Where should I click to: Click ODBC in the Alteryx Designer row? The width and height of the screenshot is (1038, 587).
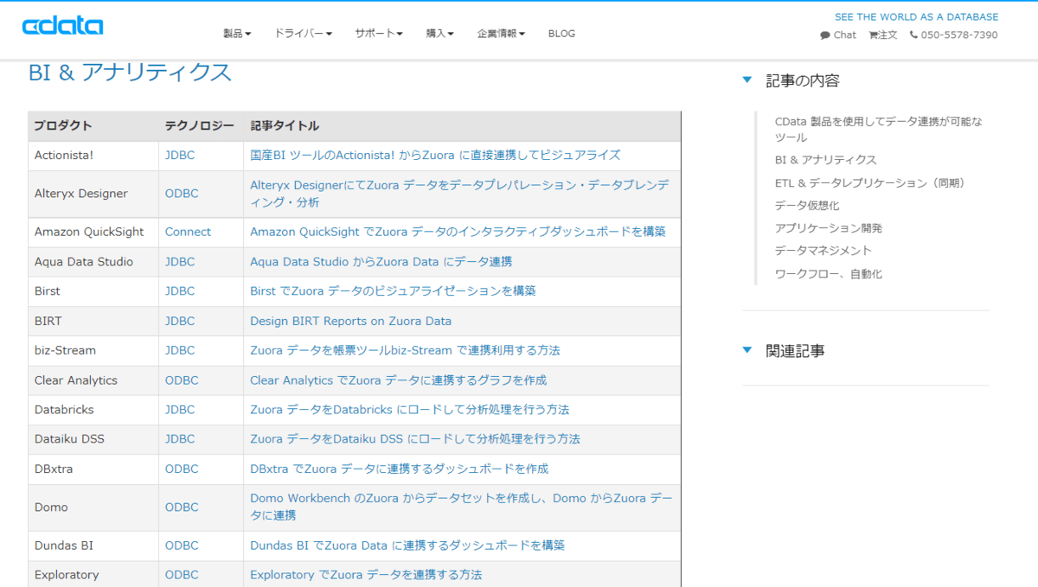pos(182,194)
